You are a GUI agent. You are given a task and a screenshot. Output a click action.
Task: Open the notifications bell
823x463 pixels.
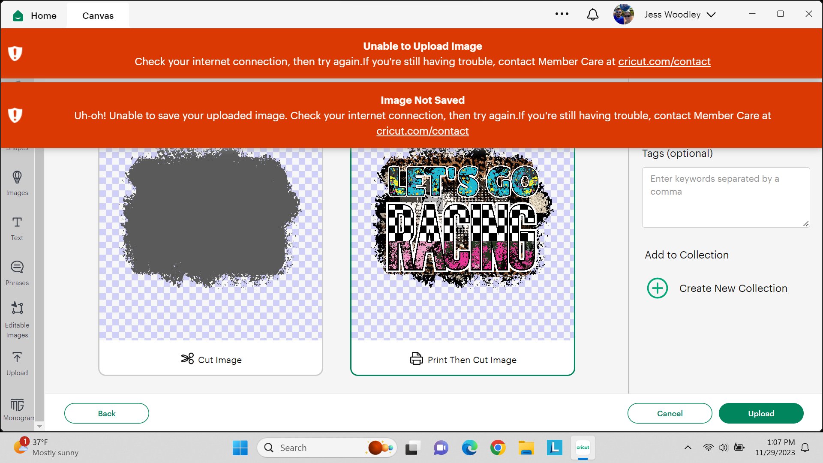click(x=592, y=15)
